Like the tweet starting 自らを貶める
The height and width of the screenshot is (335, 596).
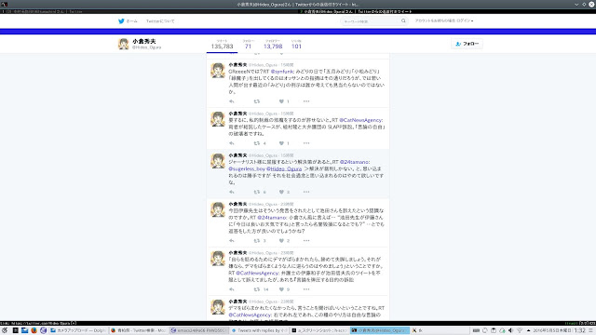coord(281,289)
